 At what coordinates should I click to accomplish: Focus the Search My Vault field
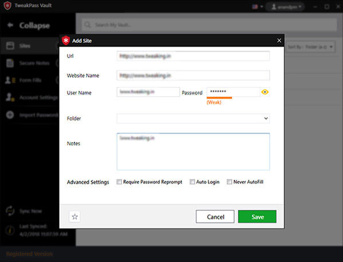209,25
